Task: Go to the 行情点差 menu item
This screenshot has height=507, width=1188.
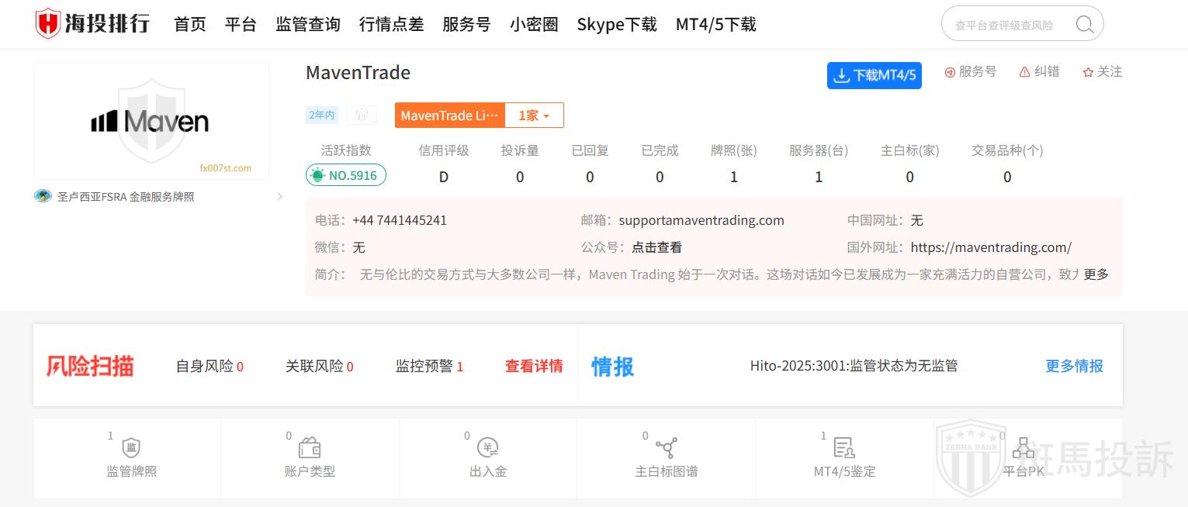Action: pyautogui.click(x=391, y=25)
